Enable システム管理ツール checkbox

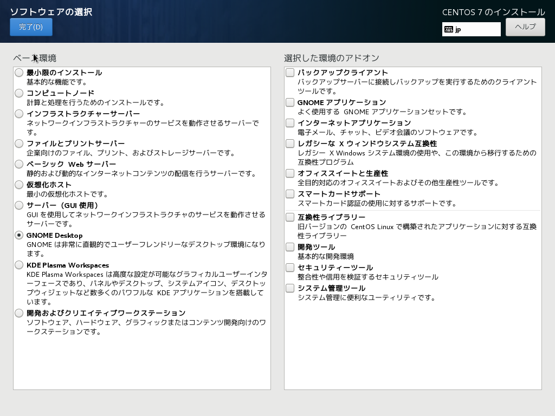290,288
